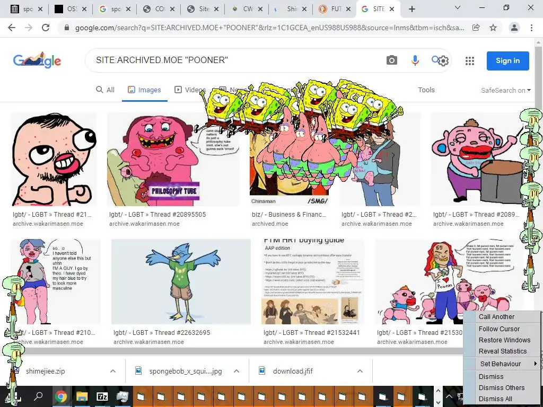543x407 pixels.
Task: Bookmark page with the star icon
Action: pyautogui.click(x=493, y=28)
